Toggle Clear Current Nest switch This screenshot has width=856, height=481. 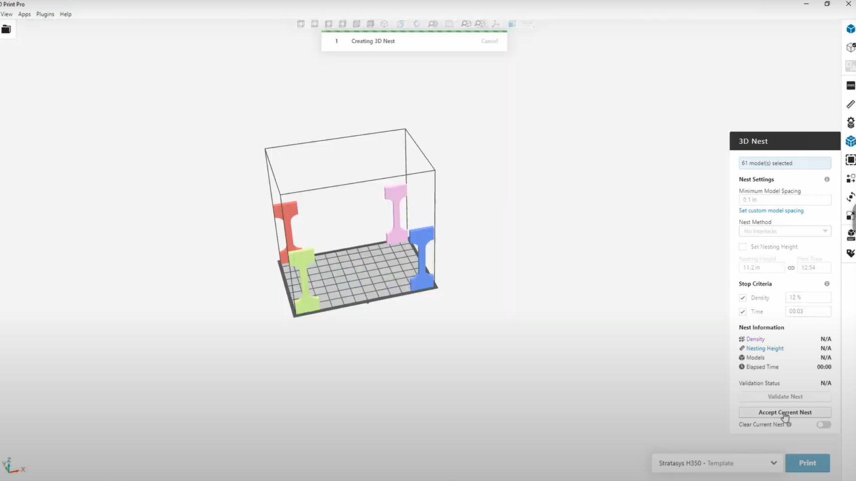tap(823, 424)
